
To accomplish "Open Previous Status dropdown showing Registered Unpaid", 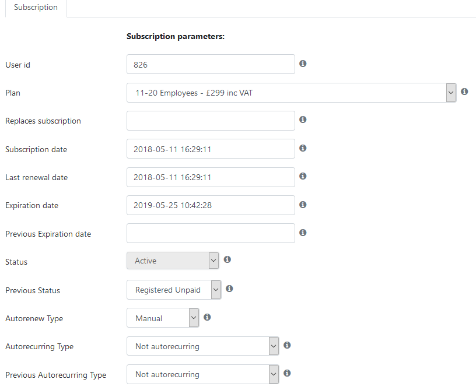I will (174, 290).
